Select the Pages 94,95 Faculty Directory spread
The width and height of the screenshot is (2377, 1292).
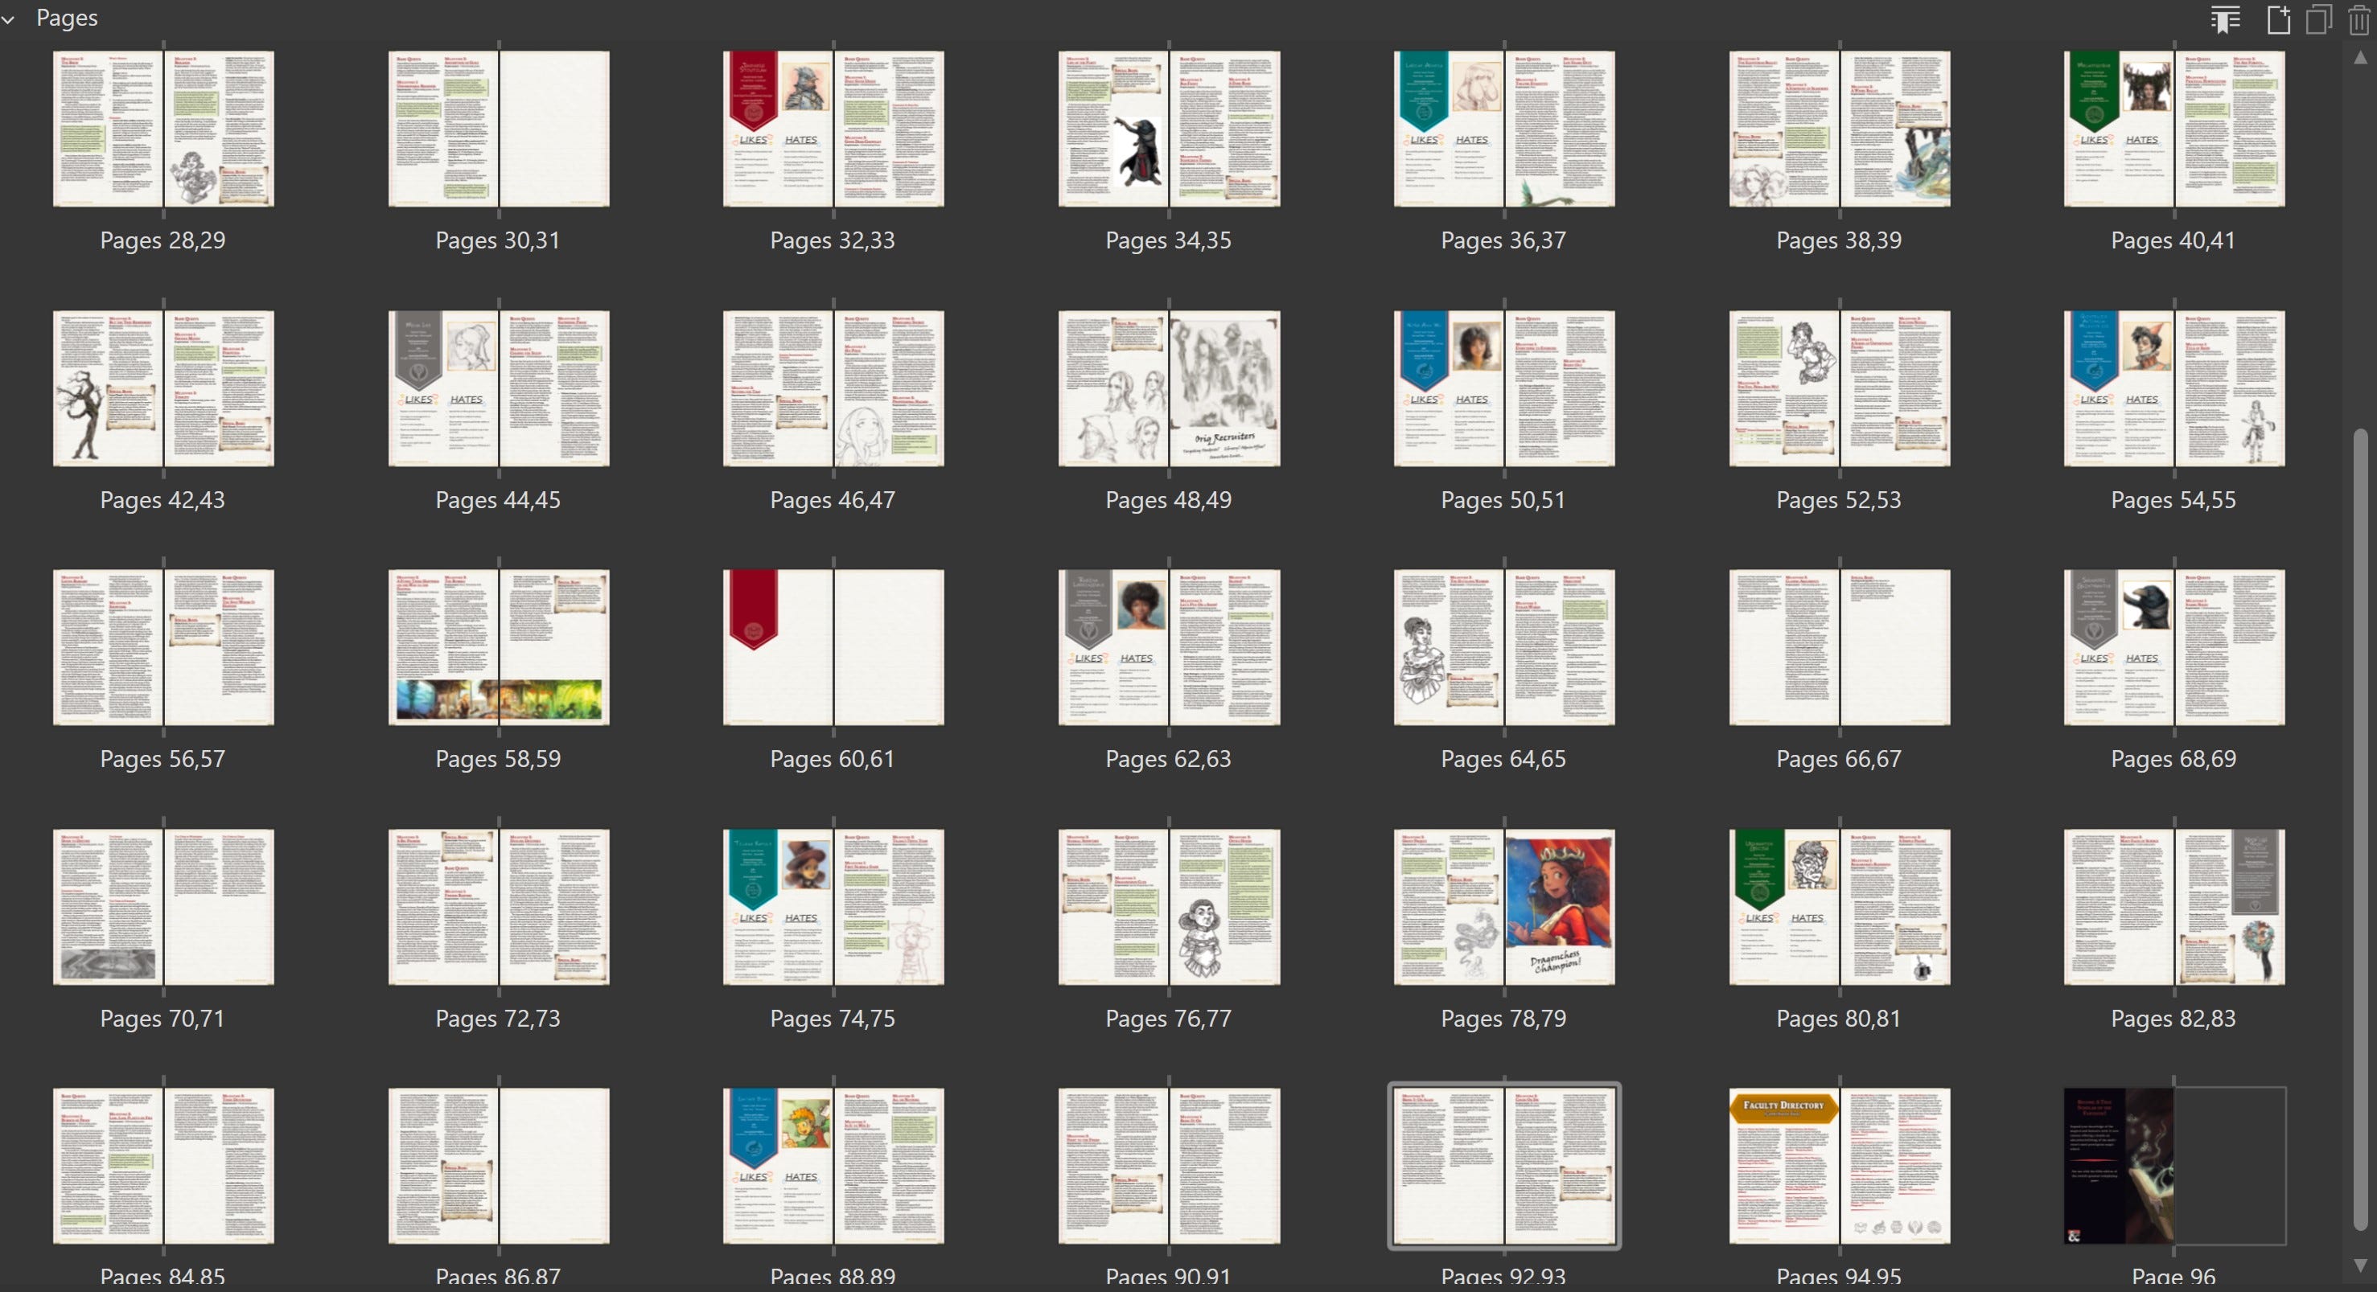(x=1838, y=1166)
